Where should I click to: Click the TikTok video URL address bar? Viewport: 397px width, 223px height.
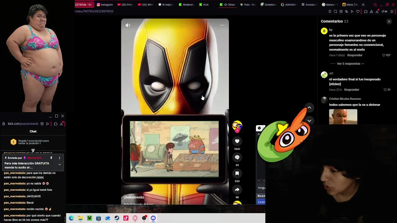click(x=94, y=11)
